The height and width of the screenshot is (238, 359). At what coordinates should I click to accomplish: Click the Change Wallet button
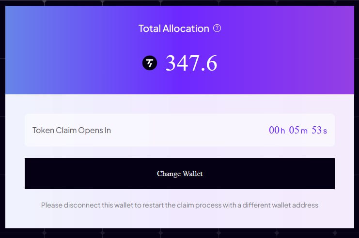179,174
